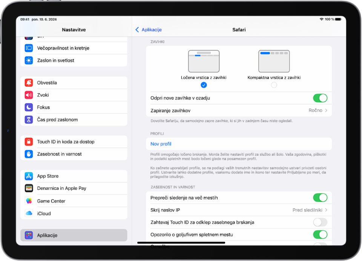Tap the Zasebnost in varnost hand icon

29,154
